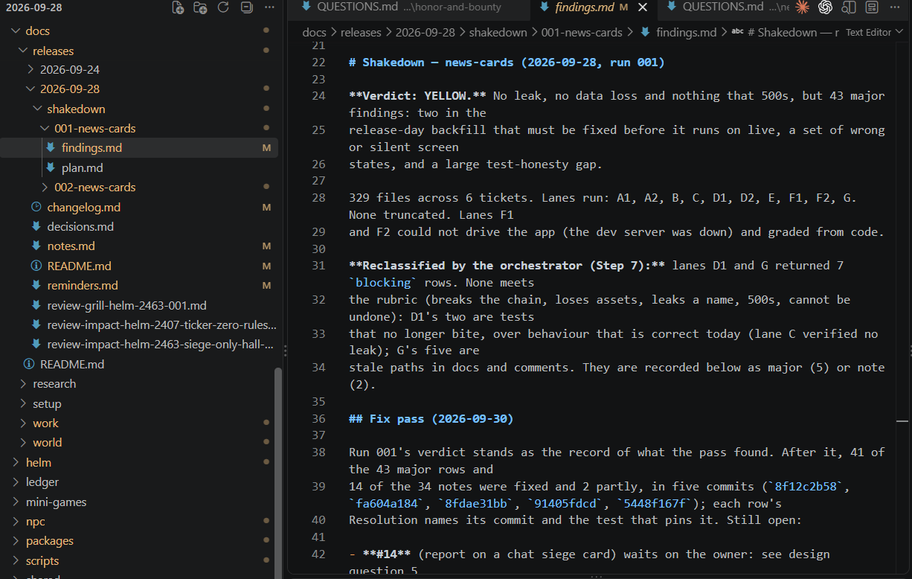Click markdown icon beside decisions.md
This screenshot has height=579, width=912.
(36, 226)
